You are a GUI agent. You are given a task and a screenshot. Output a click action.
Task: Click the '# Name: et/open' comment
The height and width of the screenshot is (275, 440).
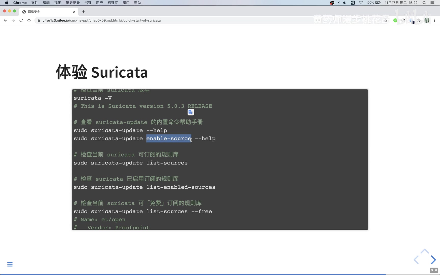(x=100, y=219)
